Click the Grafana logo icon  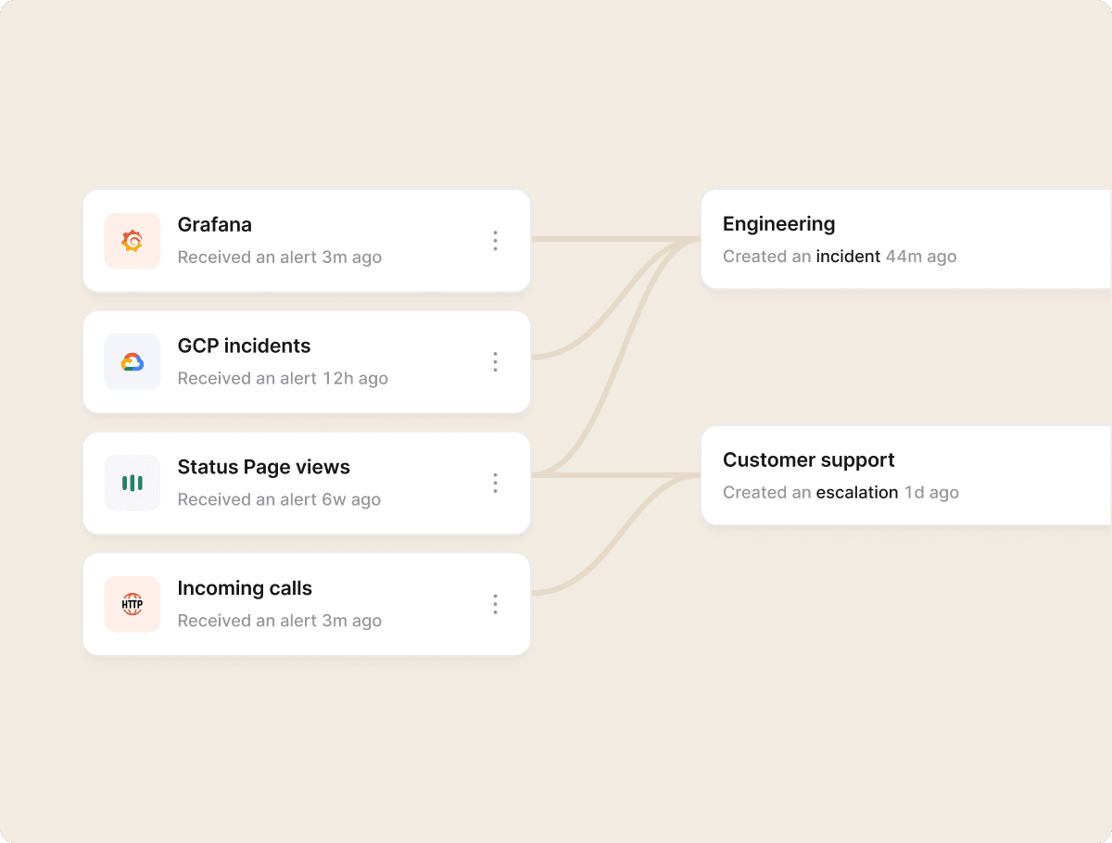[133, 241]
